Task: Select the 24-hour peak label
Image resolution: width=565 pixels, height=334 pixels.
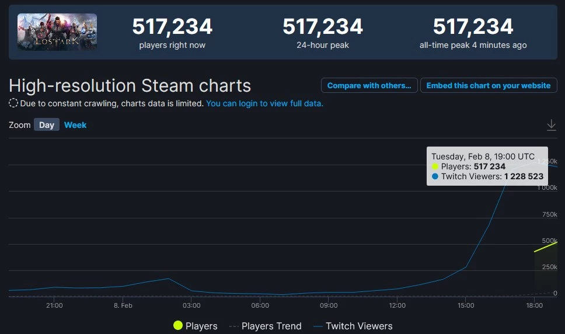Action: coord(323,45)
